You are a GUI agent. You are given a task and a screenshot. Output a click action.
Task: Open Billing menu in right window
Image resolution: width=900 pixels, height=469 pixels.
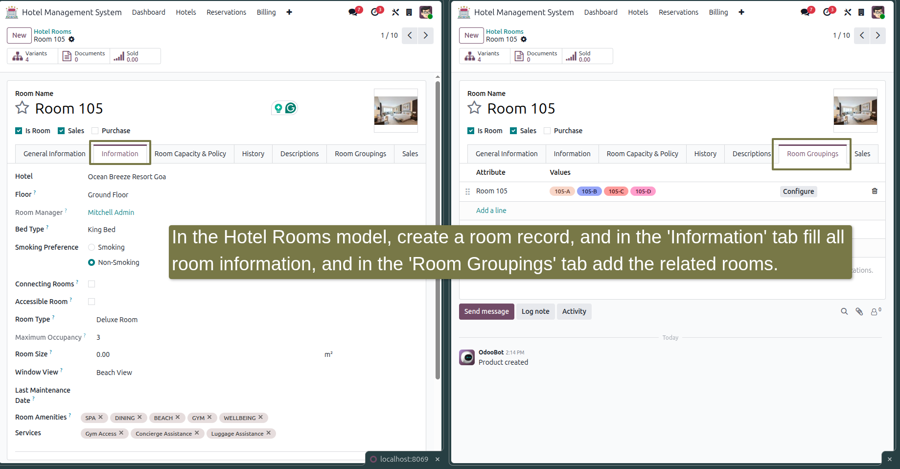[x=718, y=12]
